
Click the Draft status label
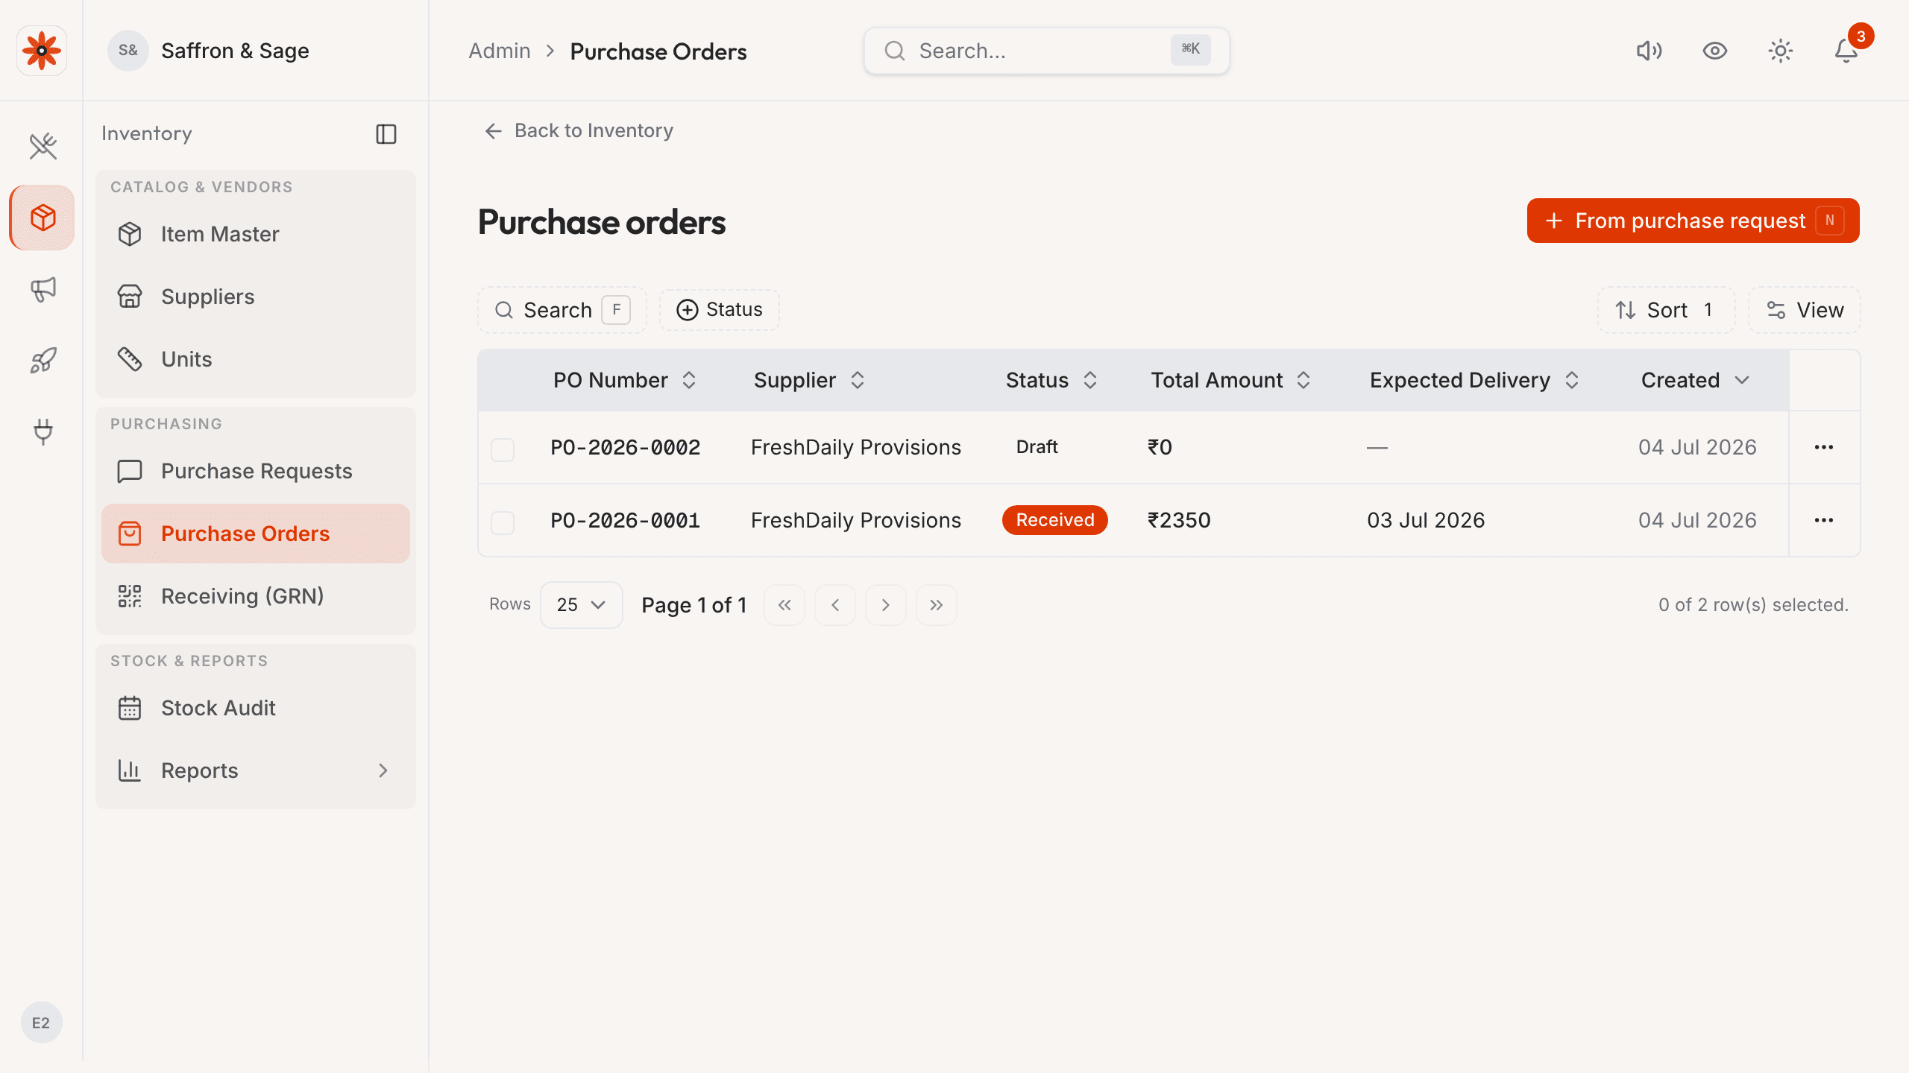pos(1037,447)
